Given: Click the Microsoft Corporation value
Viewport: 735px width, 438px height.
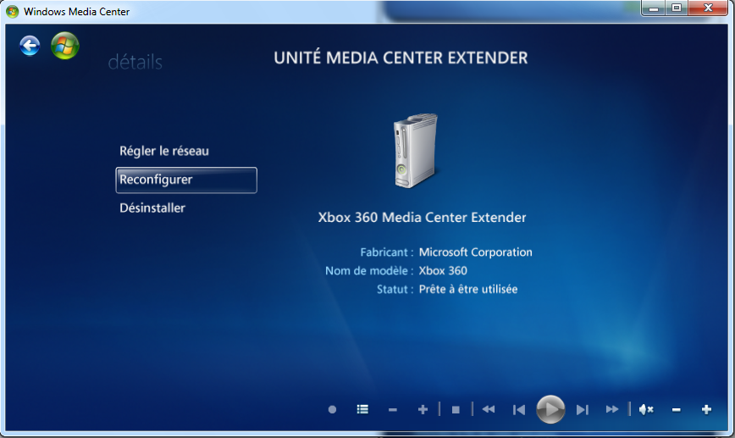Looking at the screenshot, I should 475,252.
